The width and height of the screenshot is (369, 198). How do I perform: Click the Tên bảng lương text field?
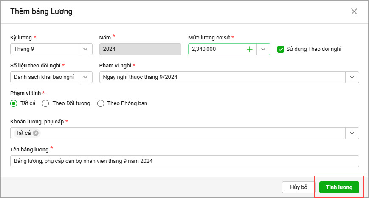(x=184, y=161)
